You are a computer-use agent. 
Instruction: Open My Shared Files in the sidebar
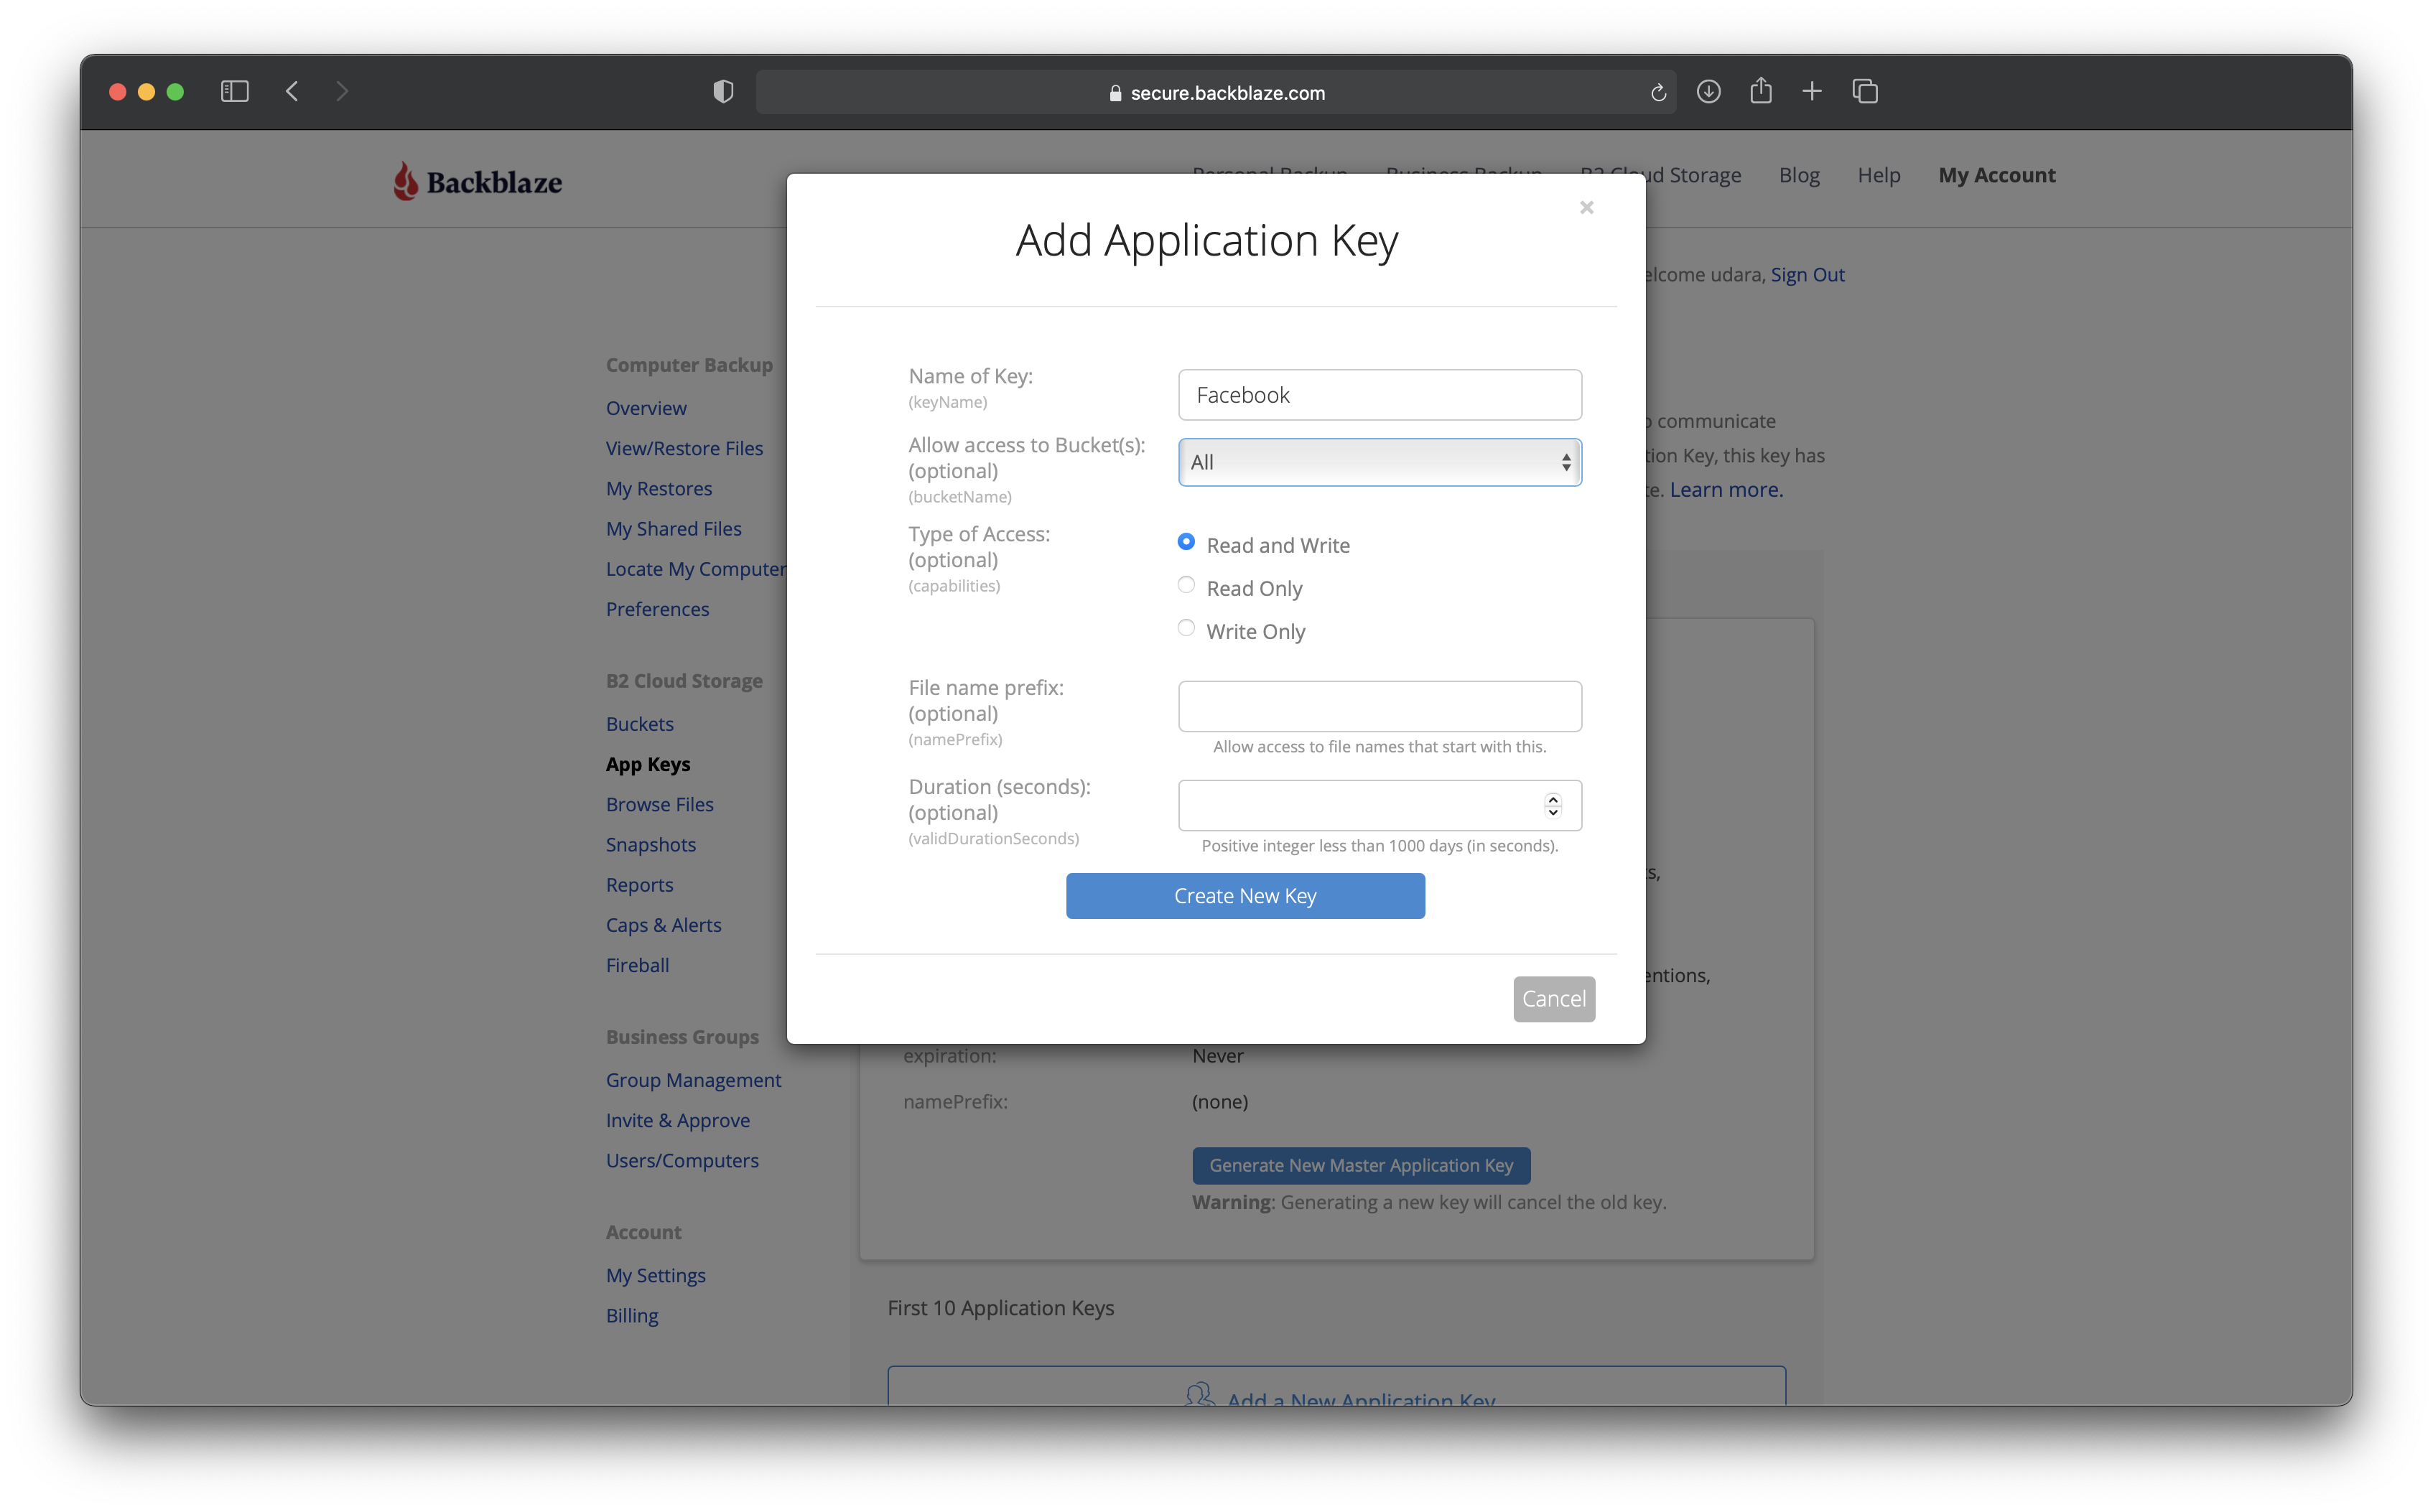click(673, 528)
